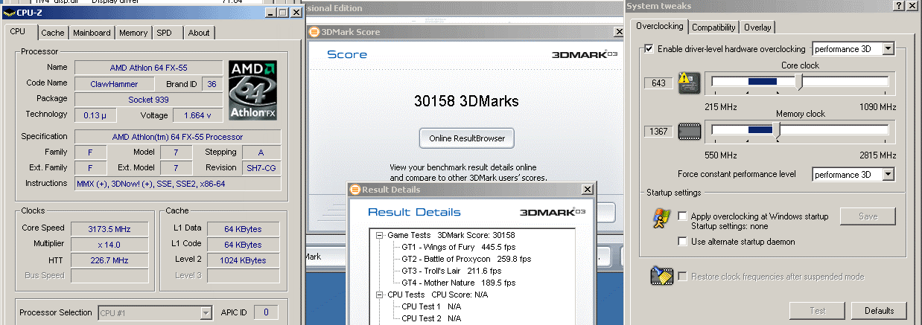
Task: Click the Windows startup overclocking icon
Action: click(x=660, y=217)
